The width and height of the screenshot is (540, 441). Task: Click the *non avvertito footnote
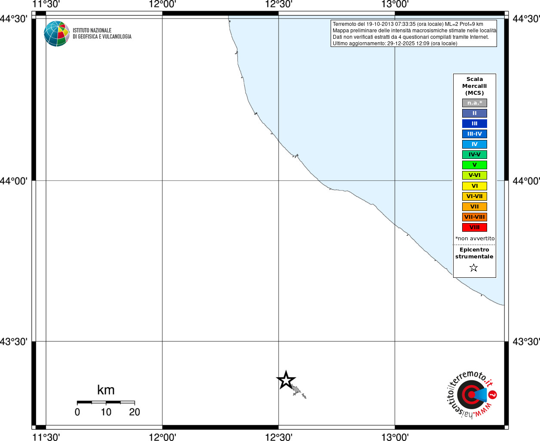coord(475,239)
